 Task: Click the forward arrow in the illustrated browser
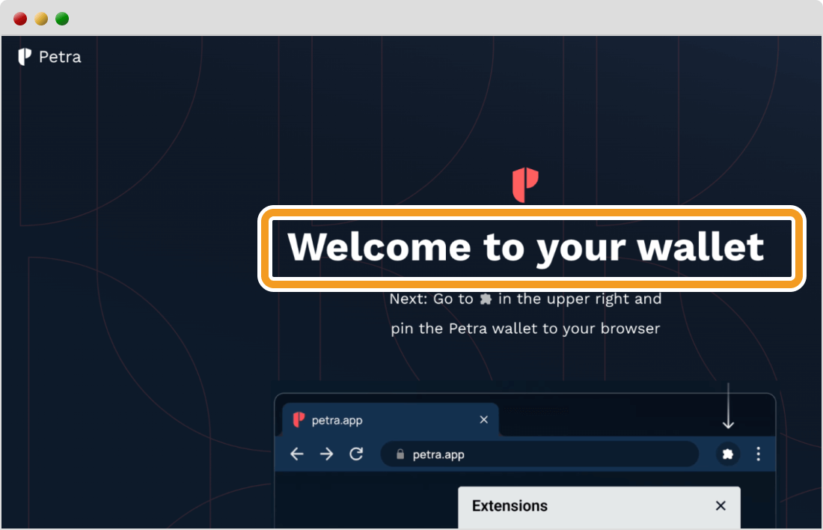326,454
